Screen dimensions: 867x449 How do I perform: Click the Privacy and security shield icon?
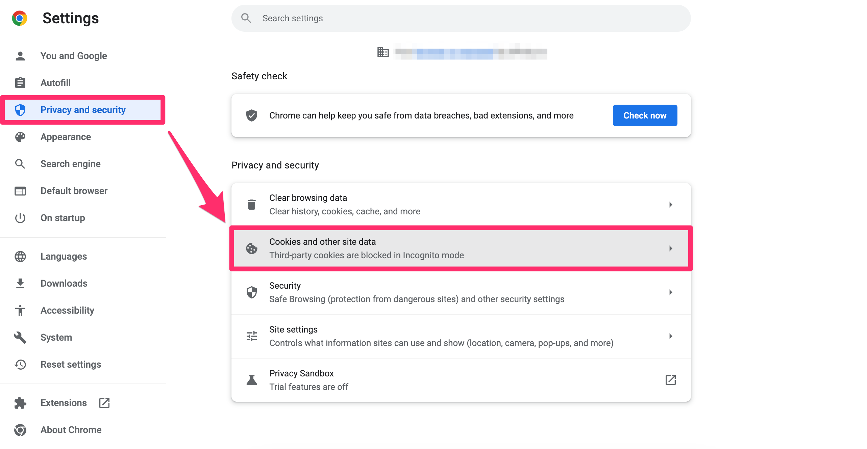coord(20,110)
